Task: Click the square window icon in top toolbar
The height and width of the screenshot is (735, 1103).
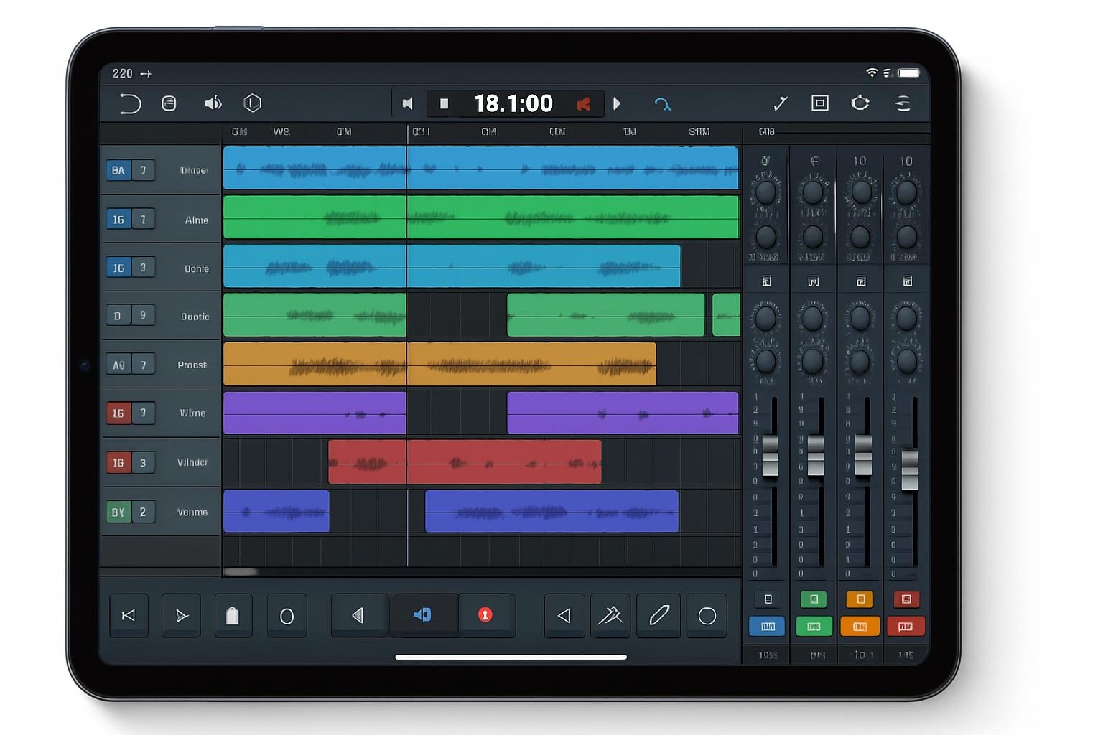Action: [819, 103]
